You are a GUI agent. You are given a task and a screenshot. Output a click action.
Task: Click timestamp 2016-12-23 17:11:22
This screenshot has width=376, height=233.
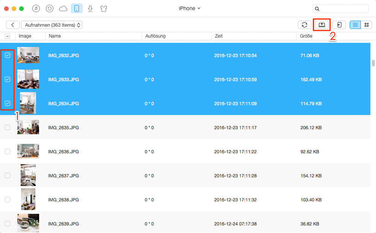(235, 151)
